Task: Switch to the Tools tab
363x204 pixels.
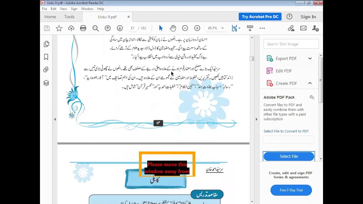Action: point(69,17)
